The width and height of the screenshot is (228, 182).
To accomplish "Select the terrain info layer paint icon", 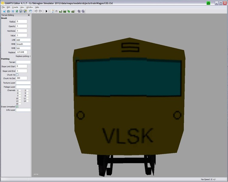I will (x=73, y=11).
